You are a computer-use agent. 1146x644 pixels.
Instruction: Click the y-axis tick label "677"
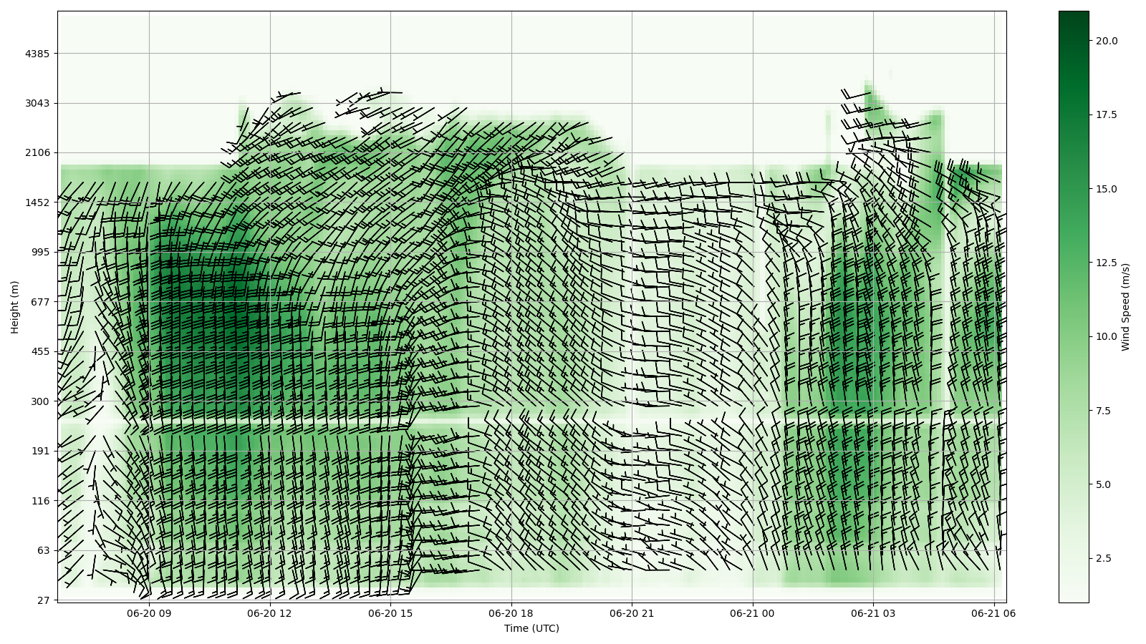(x=39, y=302)
